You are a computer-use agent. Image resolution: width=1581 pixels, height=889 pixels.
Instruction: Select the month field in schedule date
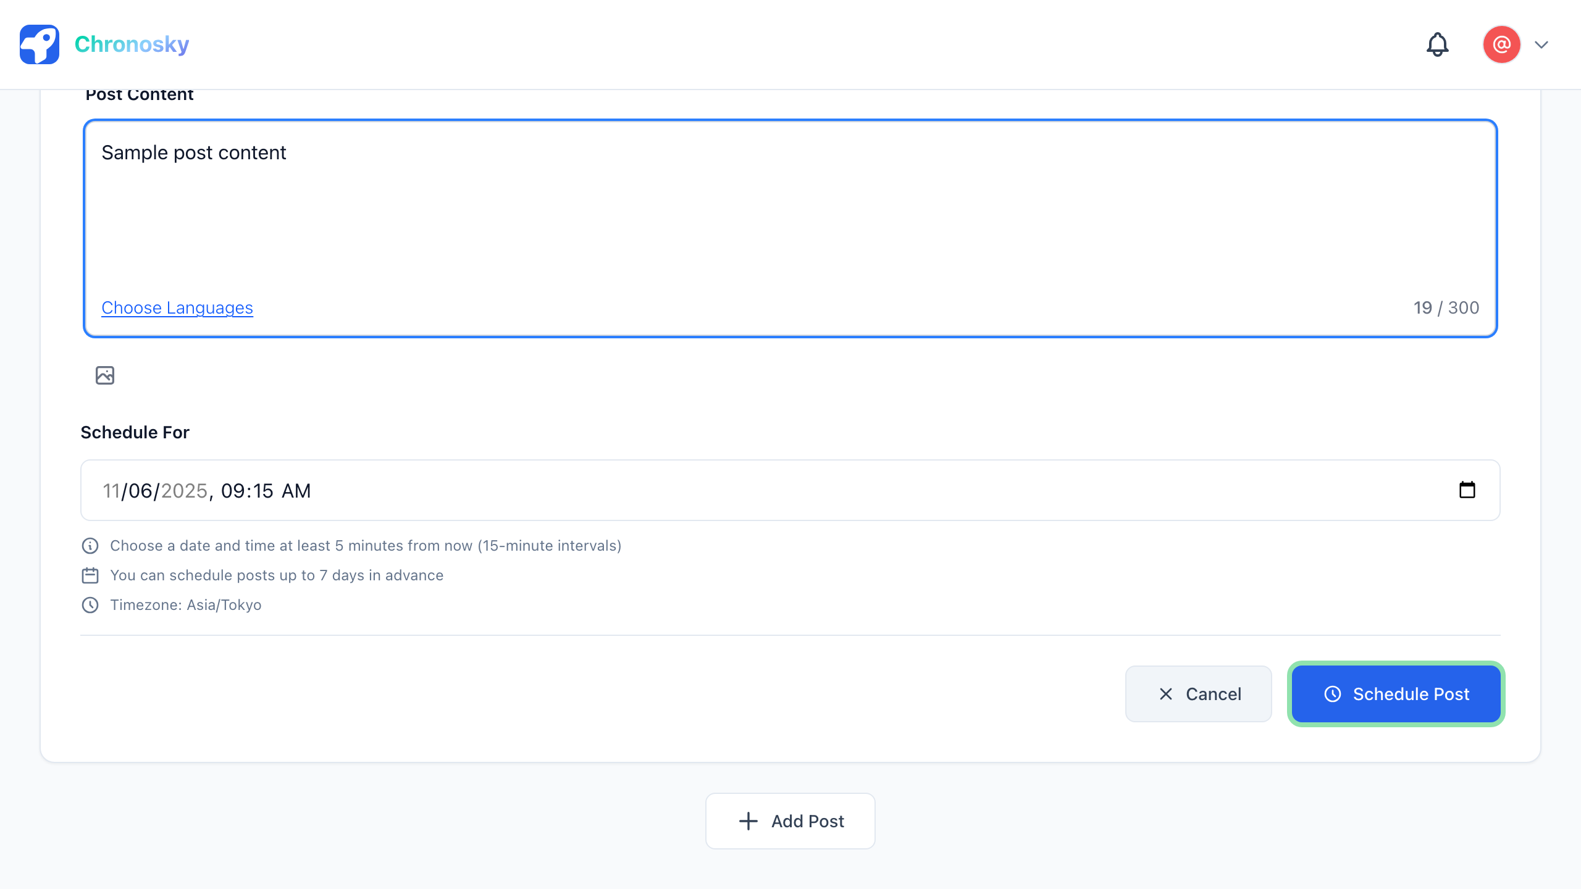111,491
